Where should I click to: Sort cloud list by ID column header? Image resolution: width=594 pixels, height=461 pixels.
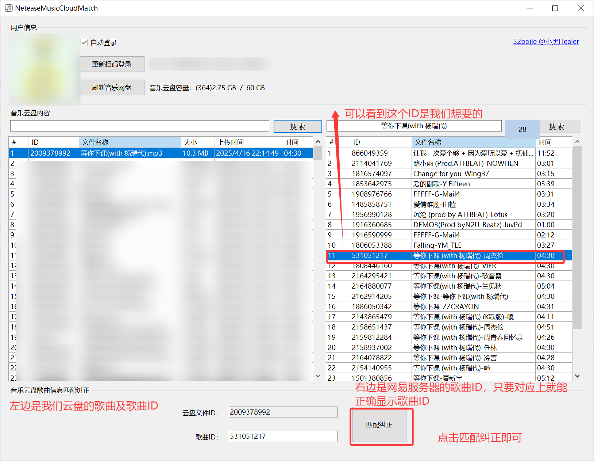tap(54, 142)
